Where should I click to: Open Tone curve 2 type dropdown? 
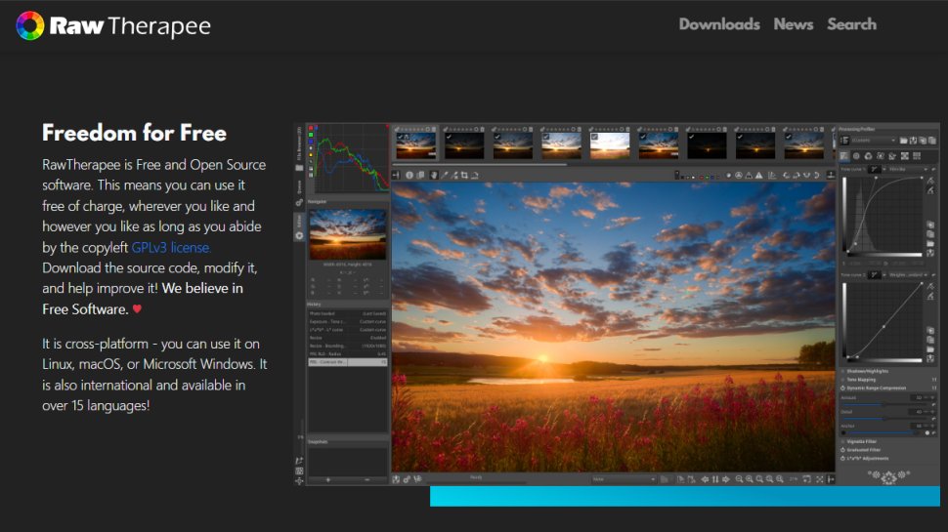878,274
